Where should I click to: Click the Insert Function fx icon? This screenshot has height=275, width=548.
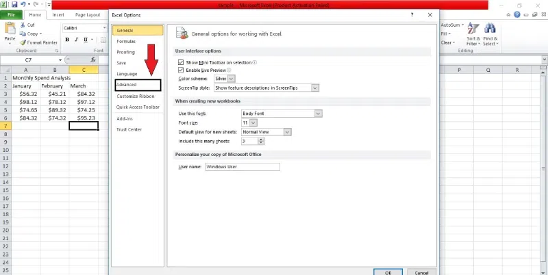coord(93,60)
